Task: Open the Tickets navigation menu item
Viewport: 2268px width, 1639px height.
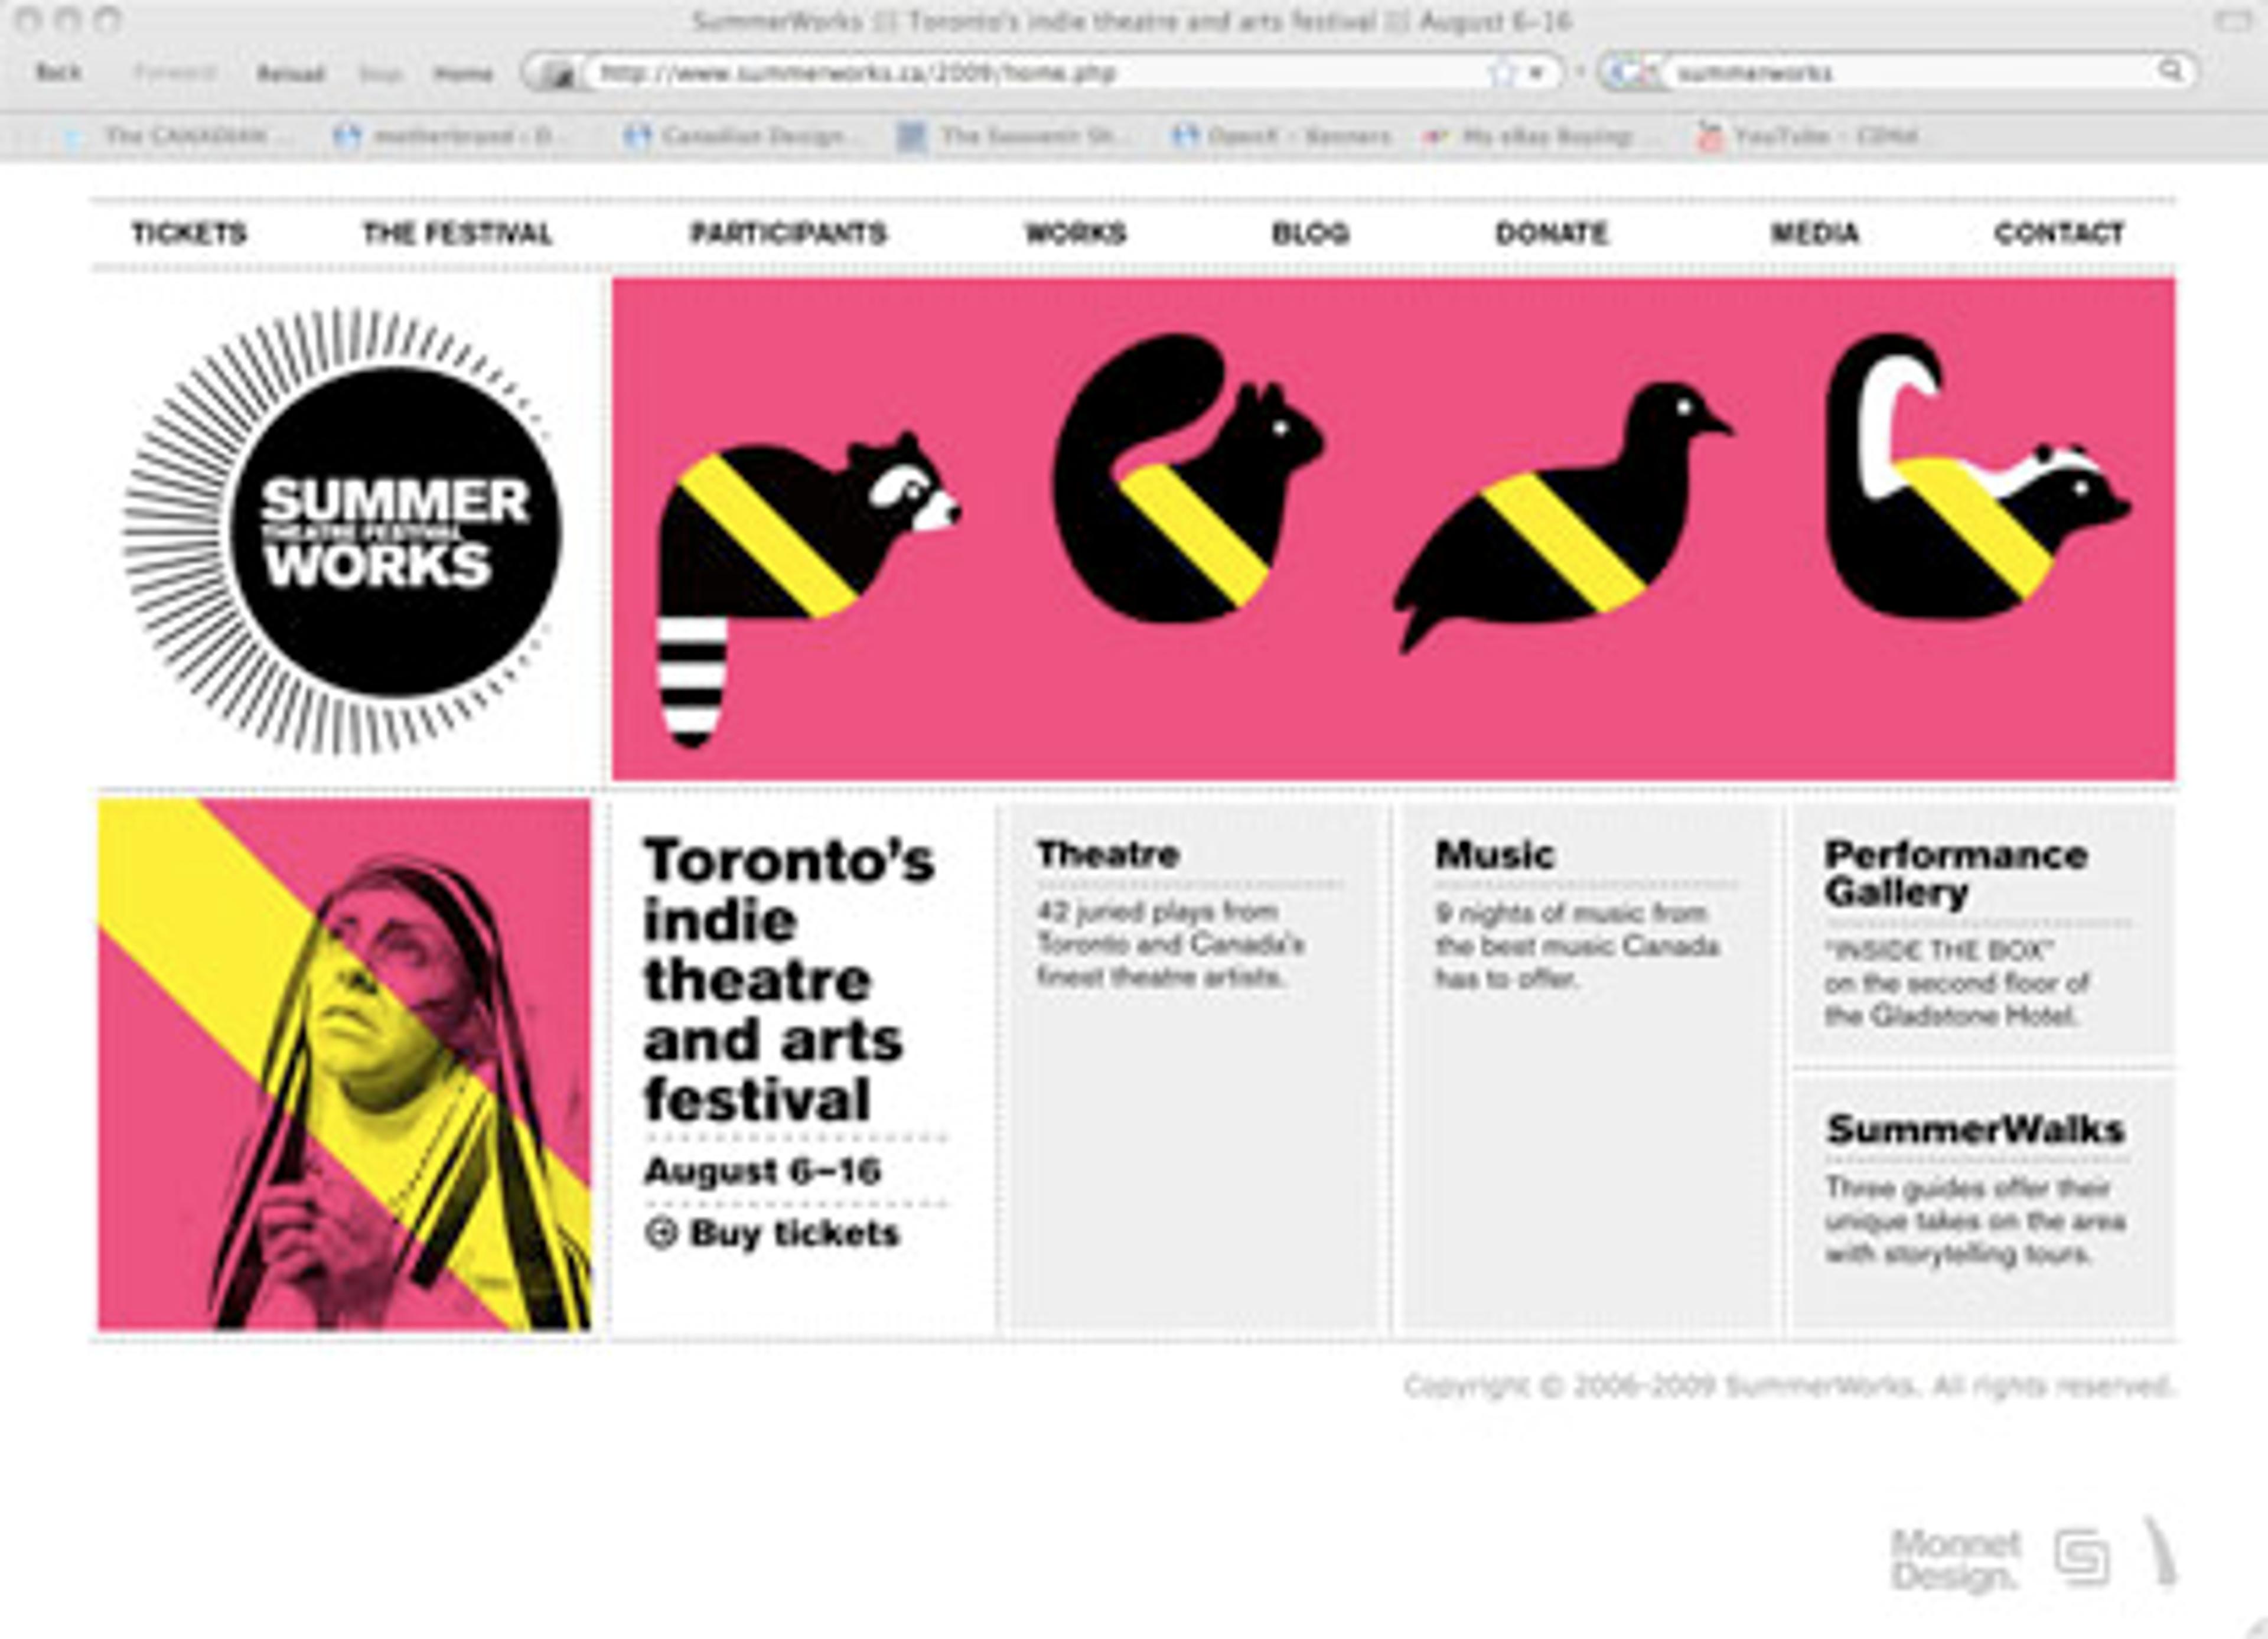Action: point(189,234)
